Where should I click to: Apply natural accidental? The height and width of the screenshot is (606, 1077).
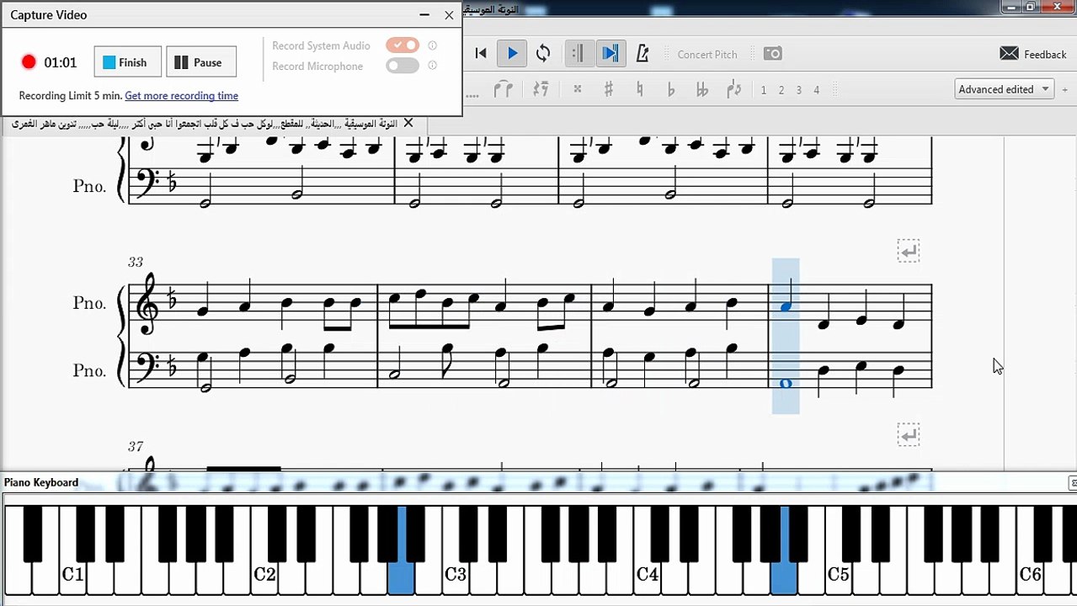click(640, 89)
